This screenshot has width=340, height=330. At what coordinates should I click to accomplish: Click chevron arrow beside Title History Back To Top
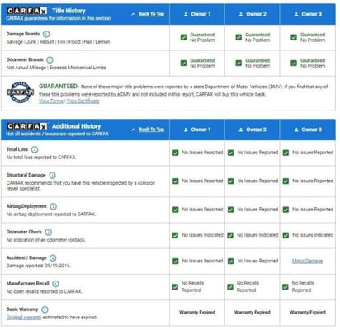coord(134,14)
